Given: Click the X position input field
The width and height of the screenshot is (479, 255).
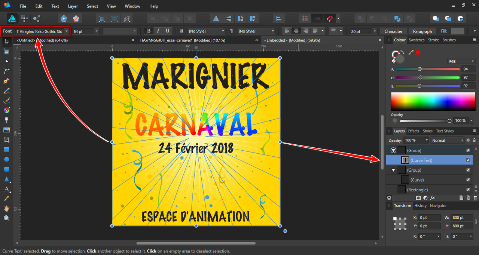Looking at the screenshot, I should coord(429,217).
